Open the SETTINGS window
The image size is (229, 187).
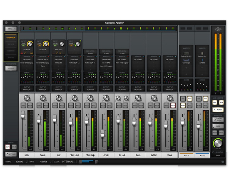pos(11,154)
